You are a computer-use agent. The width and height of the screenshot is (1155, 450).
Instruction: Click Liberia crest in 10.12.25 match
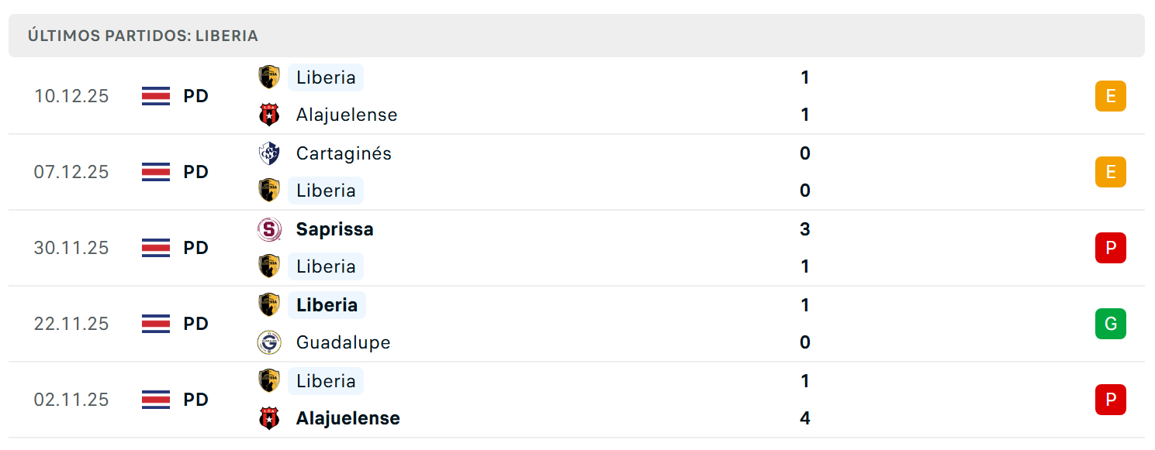(269, 77)
